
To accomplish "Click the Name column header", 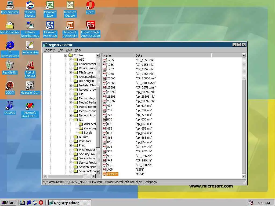I will [x=118, y=55].
